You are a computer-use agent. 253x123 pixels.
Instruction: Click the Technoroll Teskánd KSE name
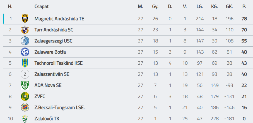pyautogui.click(x=58, y=63)
